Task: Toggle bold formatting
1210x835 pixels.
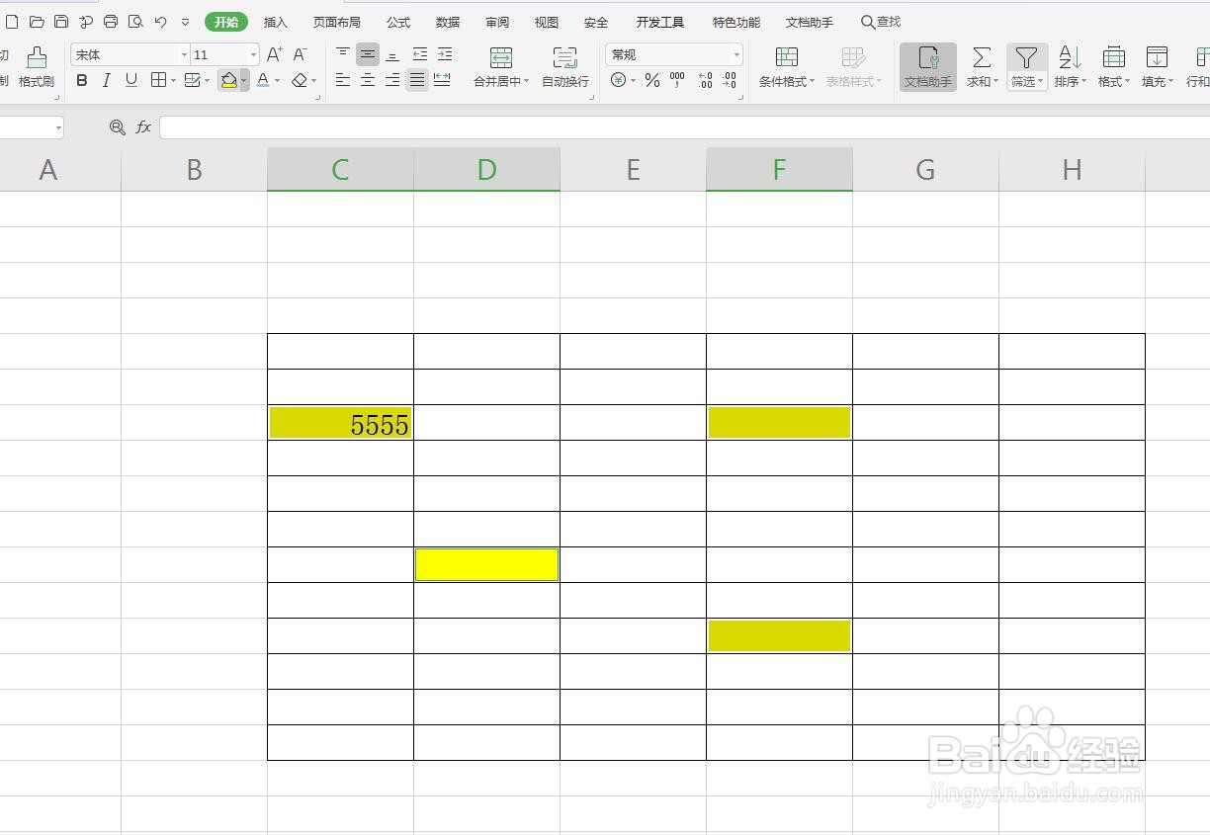Action: [82, 80]
